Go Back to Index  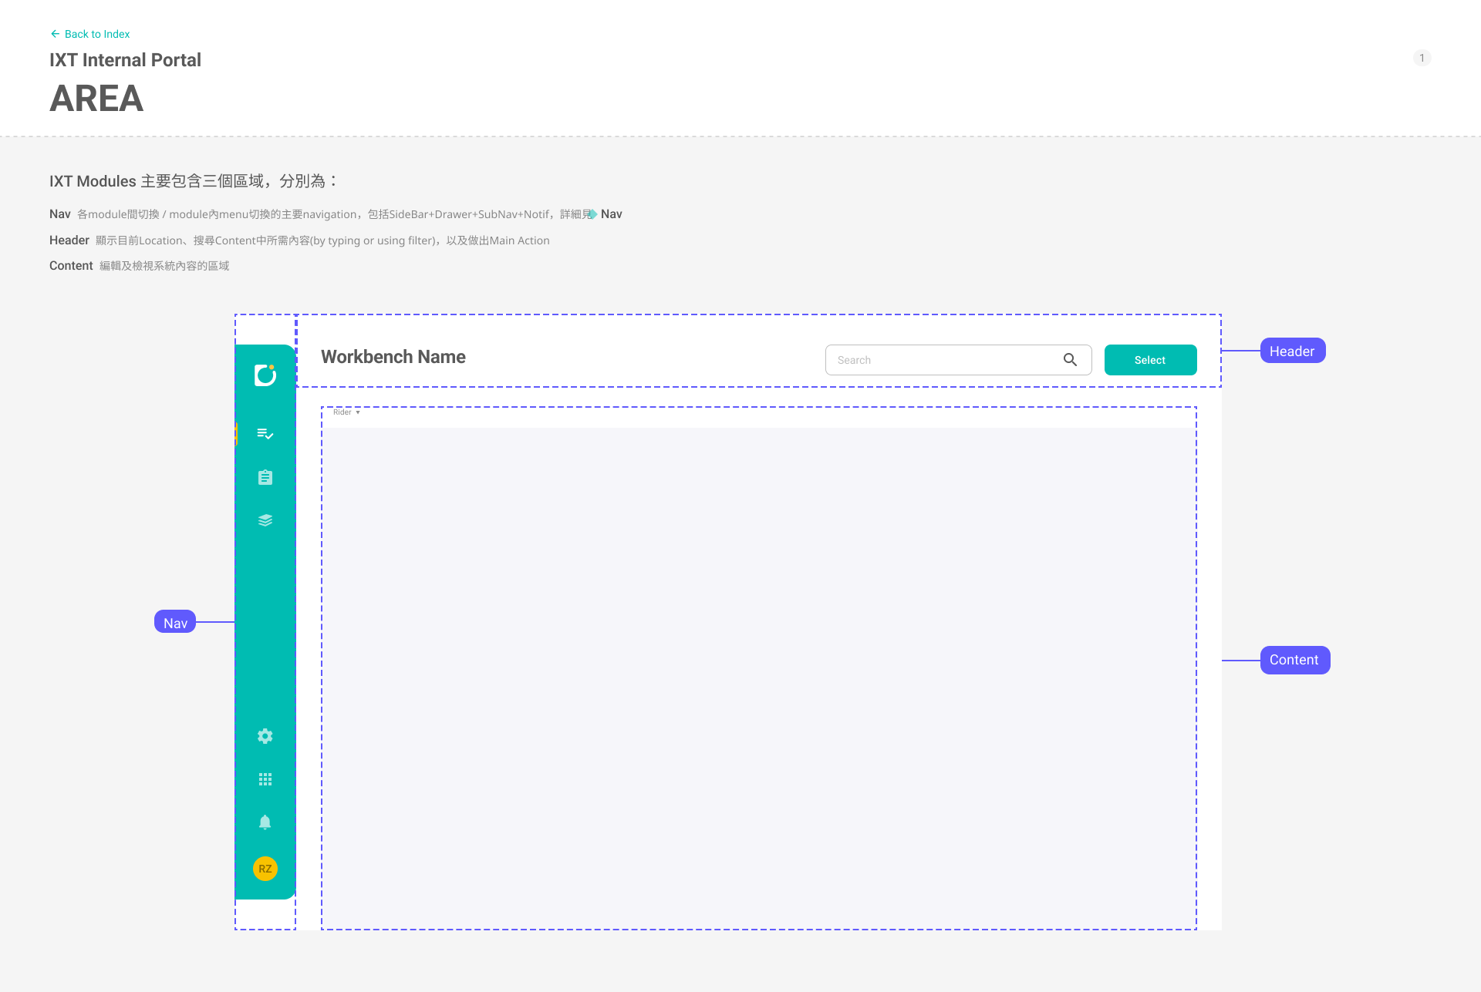(89, 34)
